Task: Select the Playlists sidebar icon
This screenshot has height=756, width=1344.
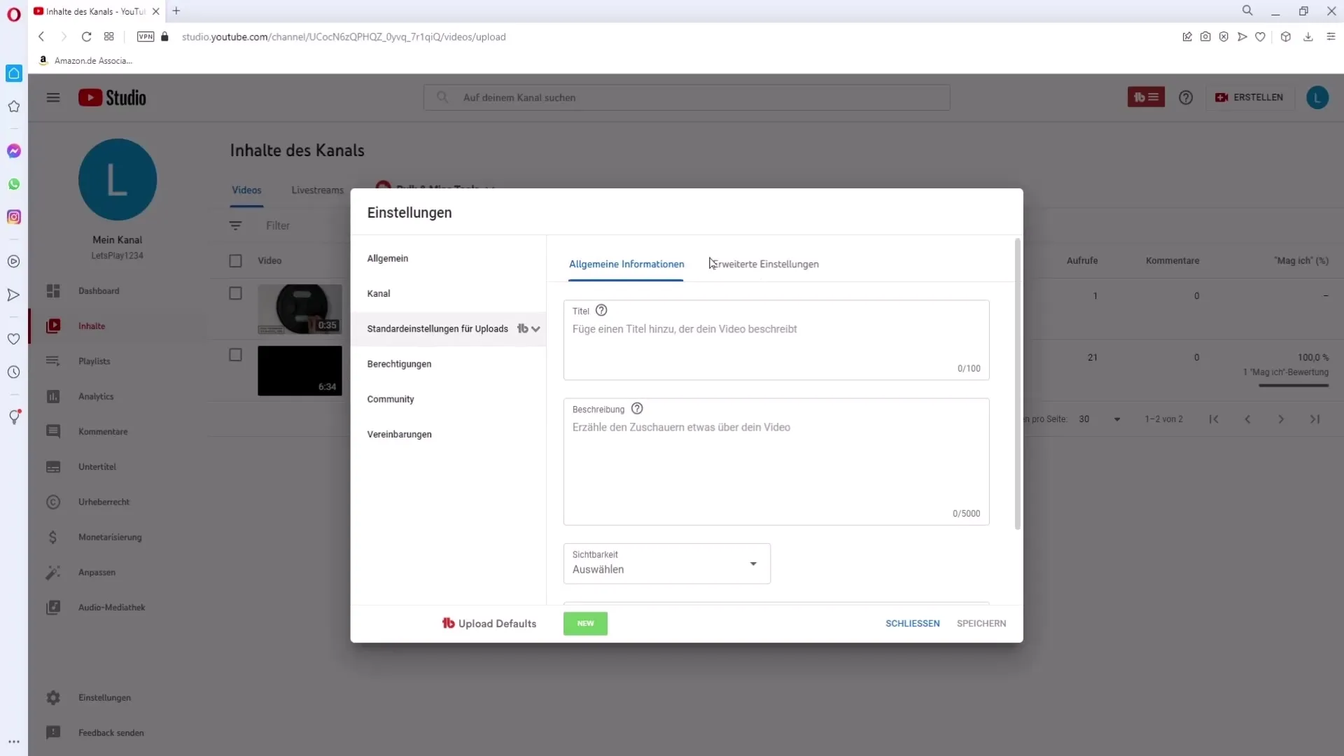Action: [x=52, y=360]
